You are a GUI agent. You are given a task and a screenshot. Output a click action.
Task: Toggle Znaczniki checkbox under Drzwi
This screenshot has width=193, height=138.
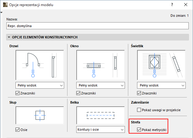point(18,93)
